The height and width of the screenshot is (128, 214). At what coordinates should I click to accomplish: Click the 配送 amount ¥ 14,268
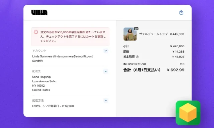pyautogui.click(x=178, y=52)
